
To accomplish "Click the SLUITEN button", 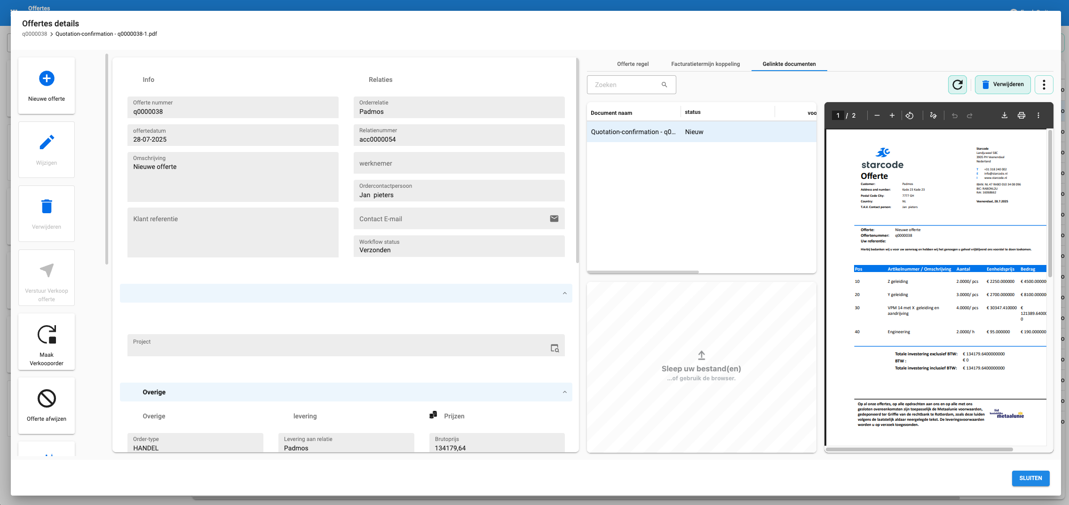I will (x=1030, y=478).
